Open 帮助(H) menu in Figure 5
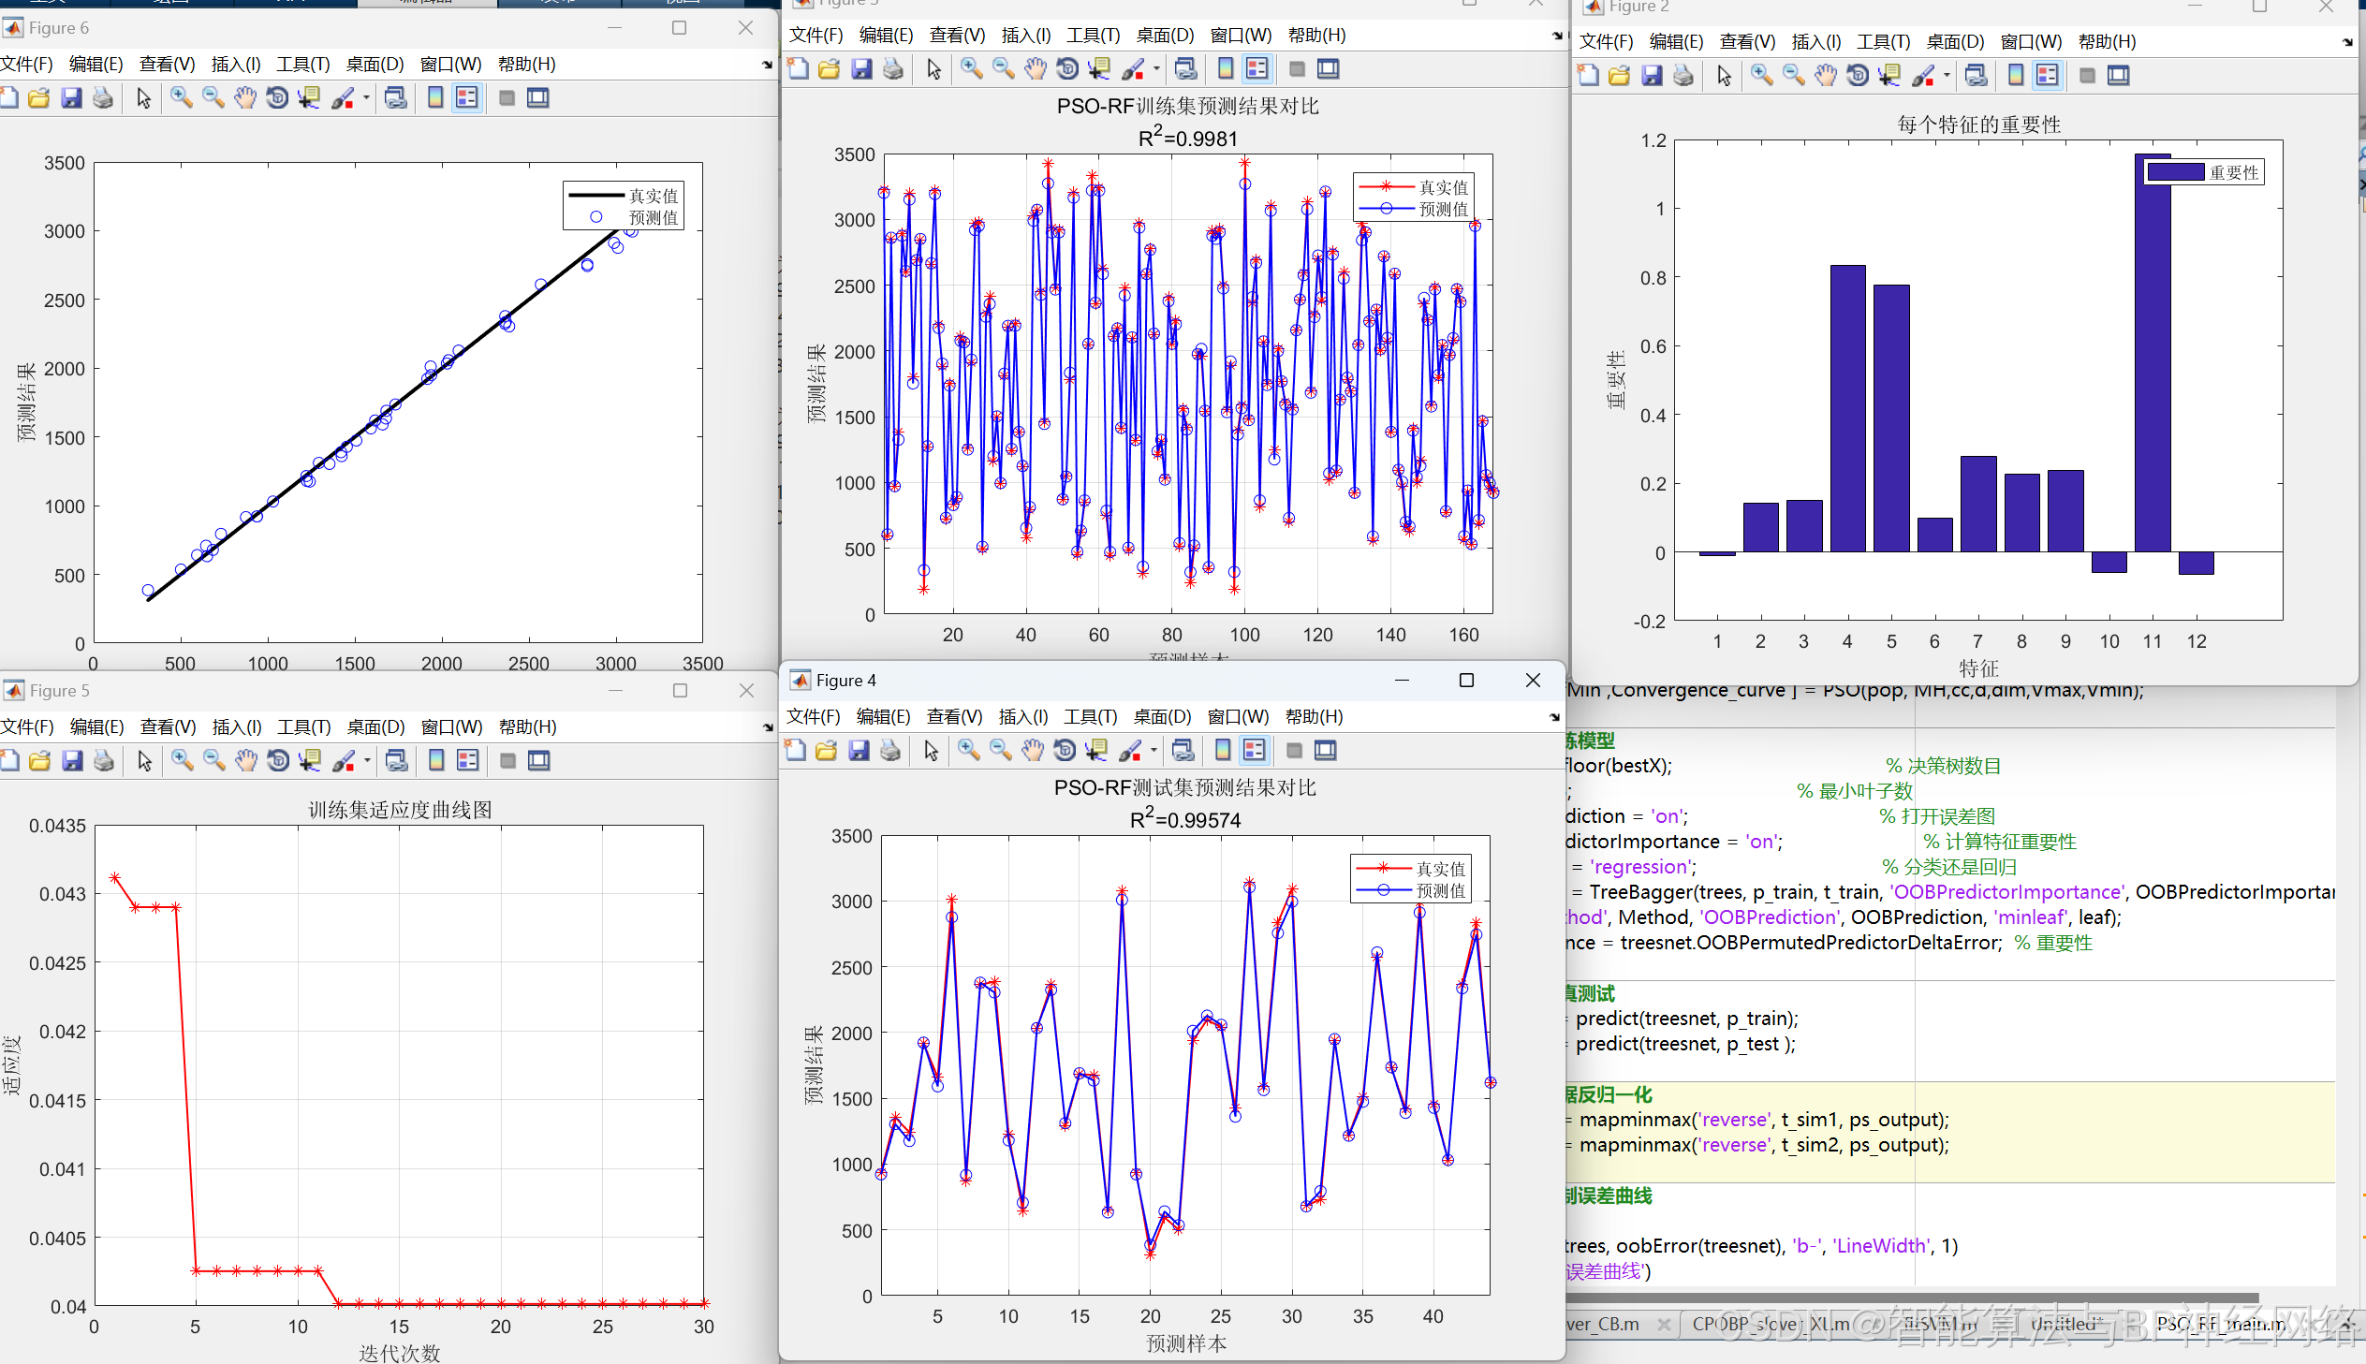The image size is (2366, 1364). 527,727
